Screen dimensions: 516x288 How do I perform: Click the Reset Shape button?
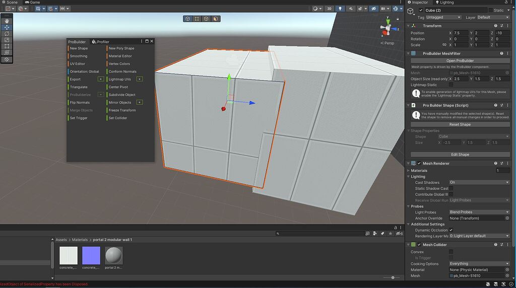pos(460,124)
